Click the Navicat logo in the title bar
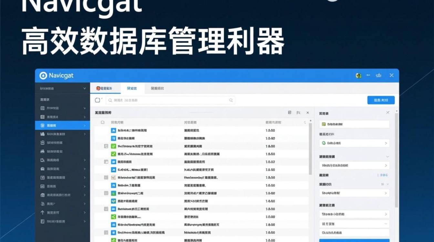This screenshot has width=434, height=242. point(44,76)
